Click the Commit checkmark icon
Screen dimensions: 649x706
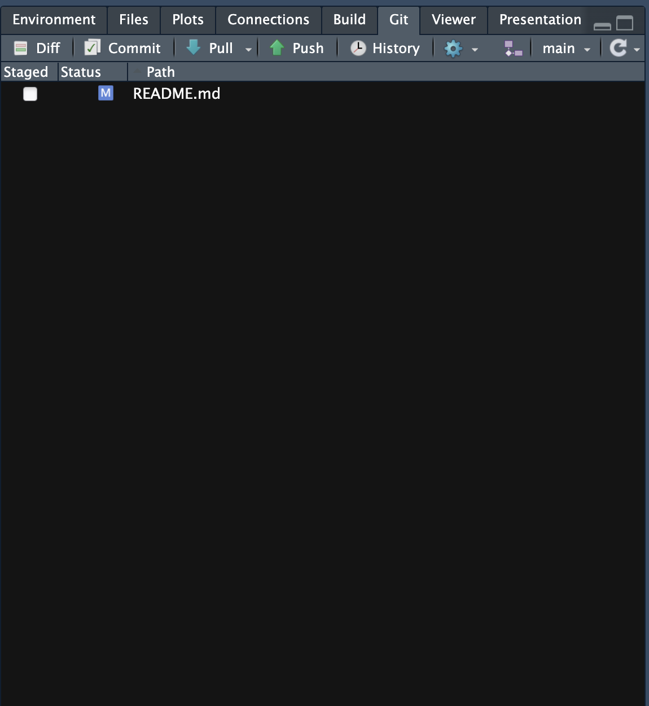(91, 48)
